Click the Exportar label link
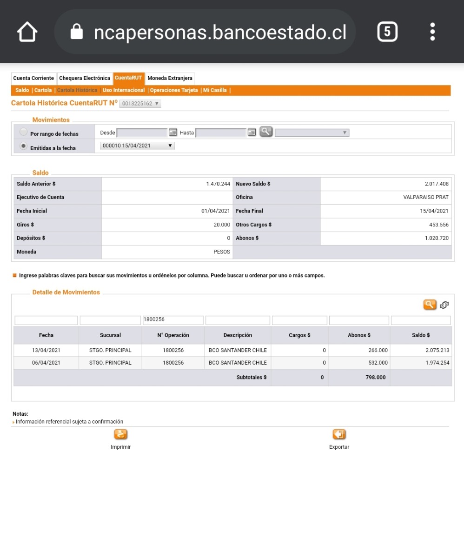This screenshot has width=464, height=558. point(339,447)
